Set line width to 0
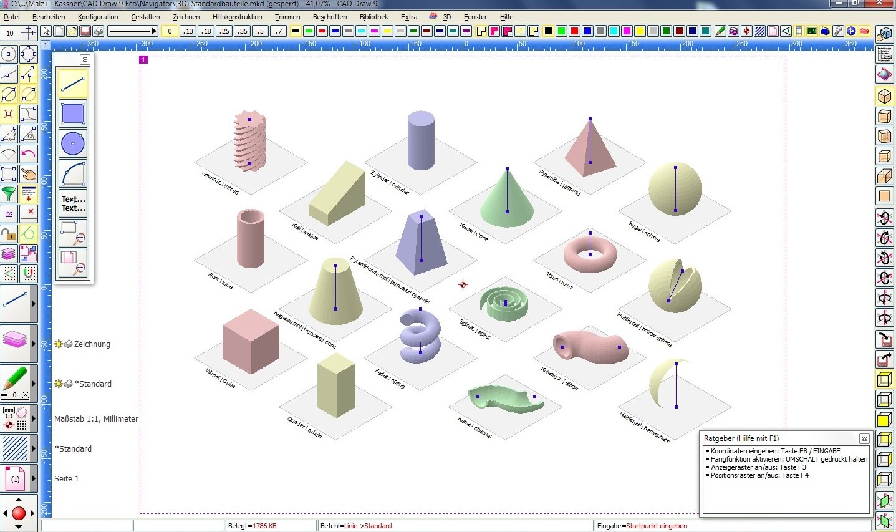The height and width of the screenshot is (532, 896). 170,31
